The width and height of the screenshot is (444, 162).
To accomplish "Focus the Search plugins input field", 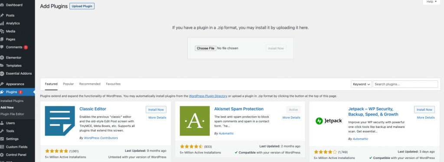I will click(x=405, y=84).
